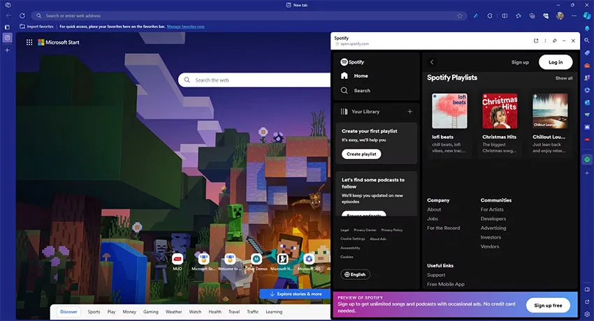This screenshot has width=594, height=321.
Task: Click Your Library in Spotify
Action: click(x=360, y=112)
